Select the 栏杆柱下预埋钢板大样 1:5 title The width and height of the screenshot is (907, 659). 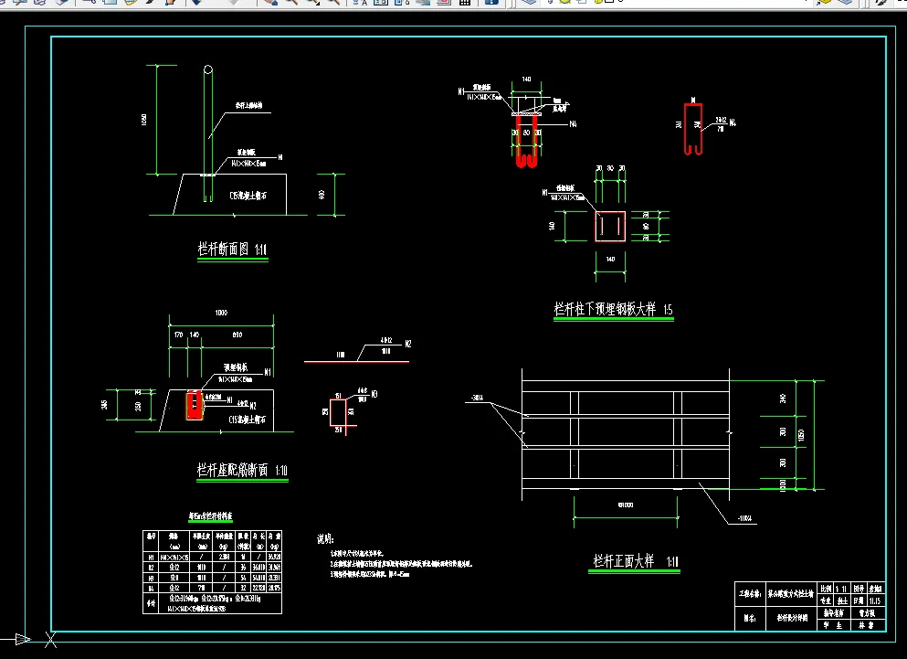(x=613, y=309)
